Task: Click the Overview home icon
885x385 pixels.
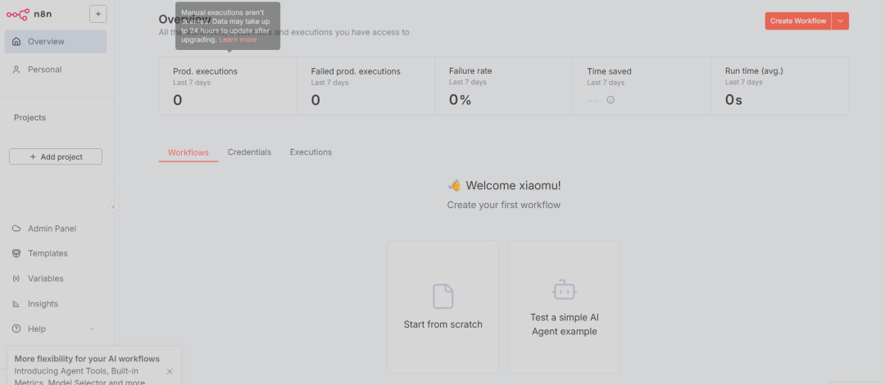Action: 16,41
